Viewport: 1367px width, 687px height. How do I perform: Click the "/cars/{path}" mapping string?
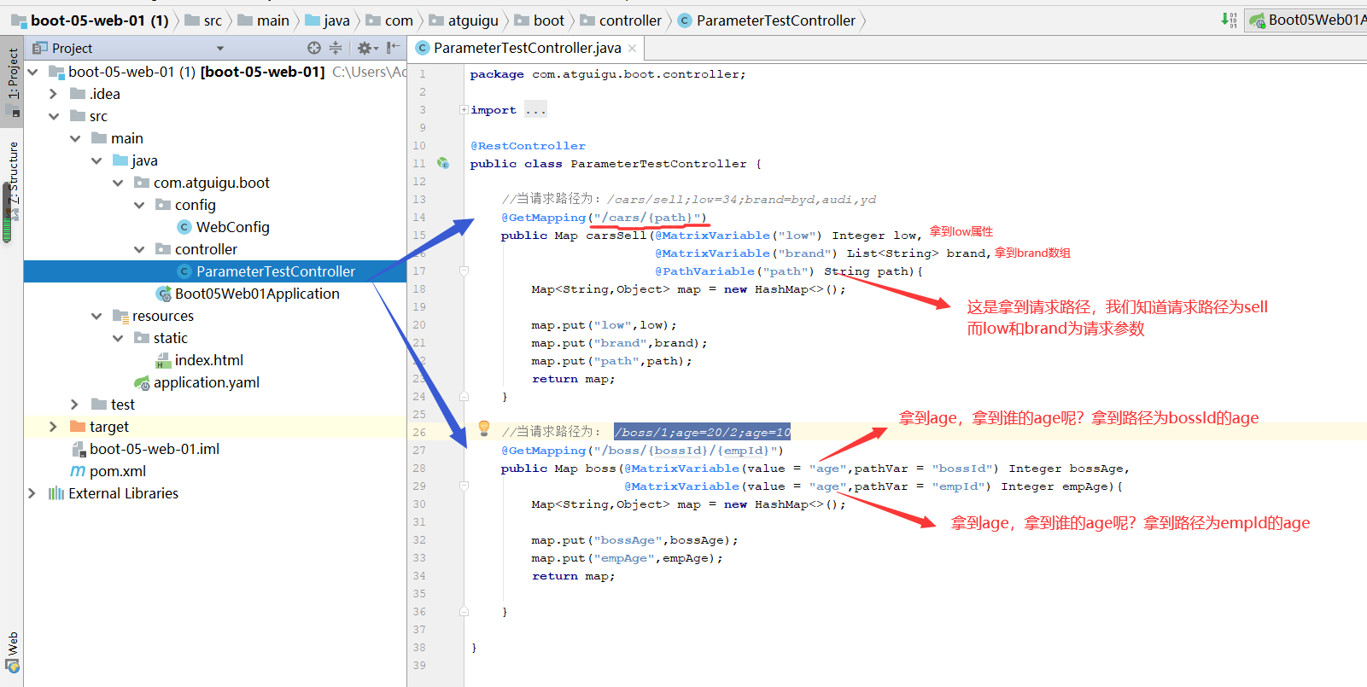(647, 218)
